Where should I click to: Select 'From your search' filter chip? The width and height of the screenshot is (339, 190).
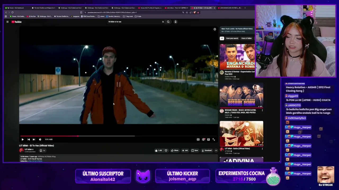point(232,38)
